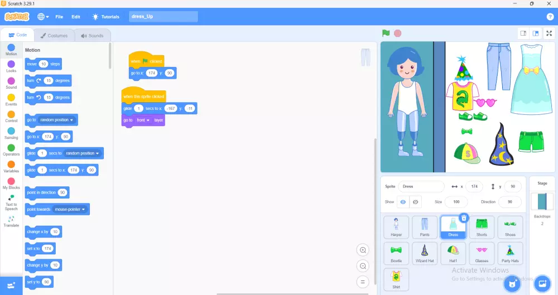Open Tutorials from the menu bar
Screen dimensions: 558x295
coord(105,17)
